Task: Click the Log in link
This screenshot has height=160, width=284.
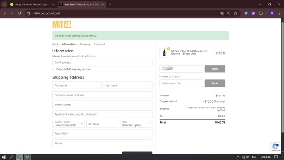Action: 92,56
